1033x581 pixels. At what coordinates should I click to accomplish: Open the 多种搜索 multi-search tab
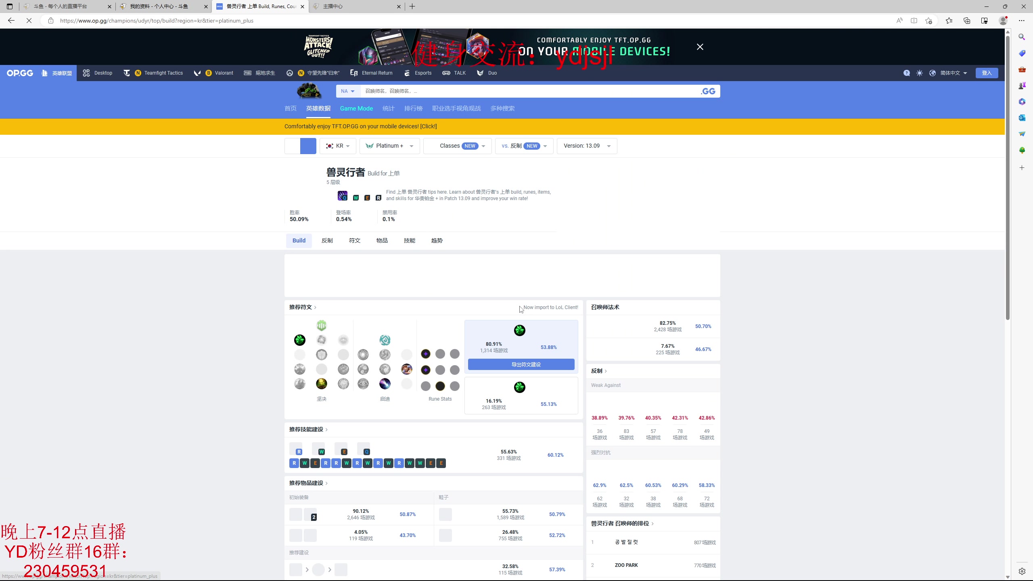click(502, 109)
